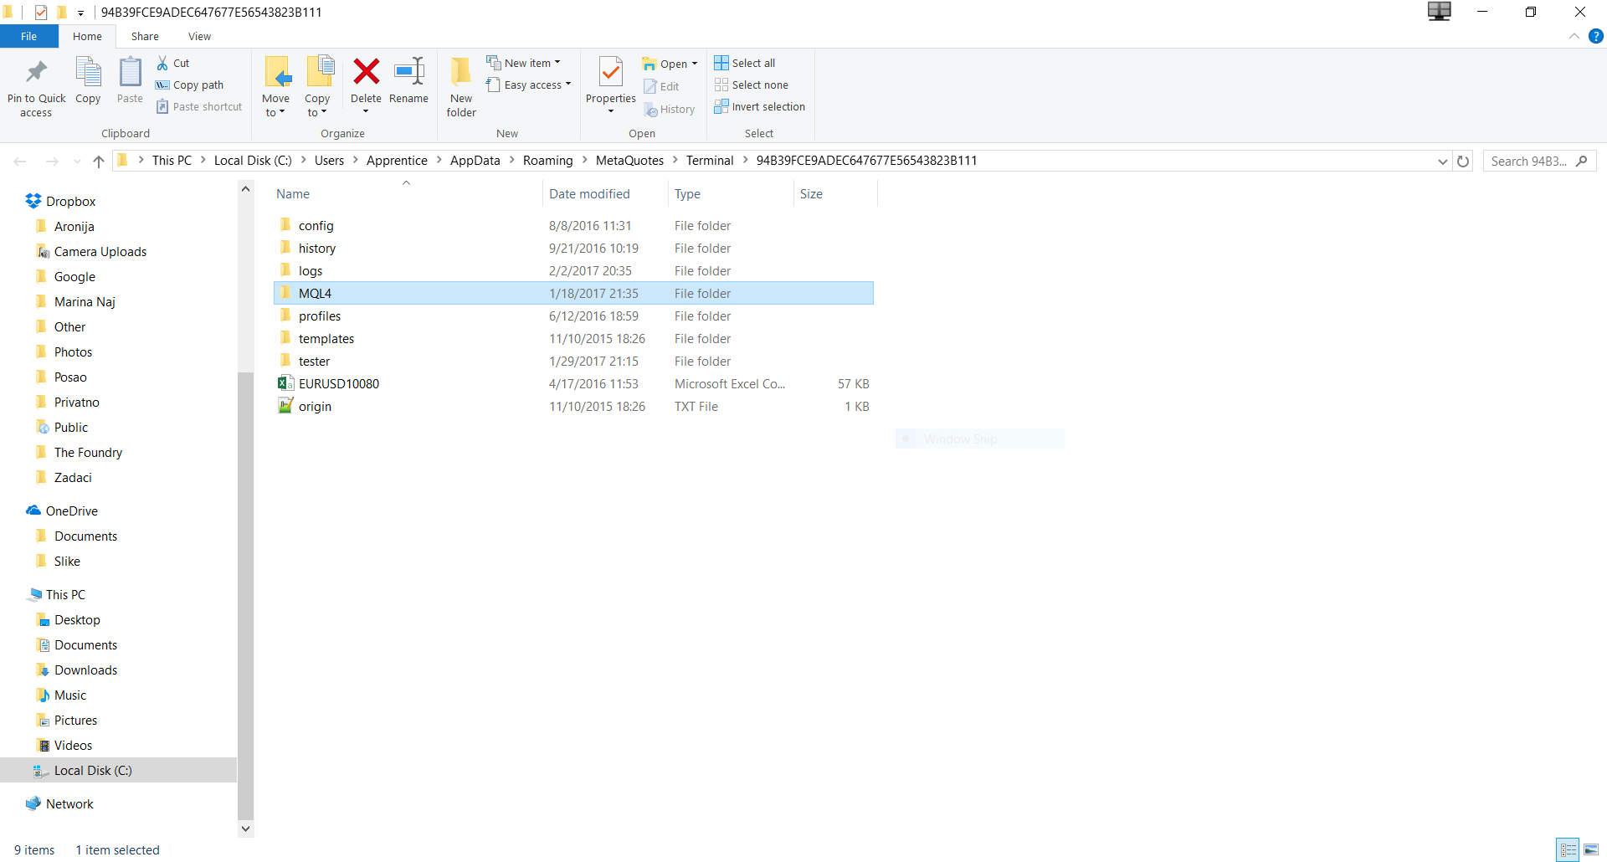The image size is (1607, 862).
Task: Click Select all button
Action: tap(745, 63)
